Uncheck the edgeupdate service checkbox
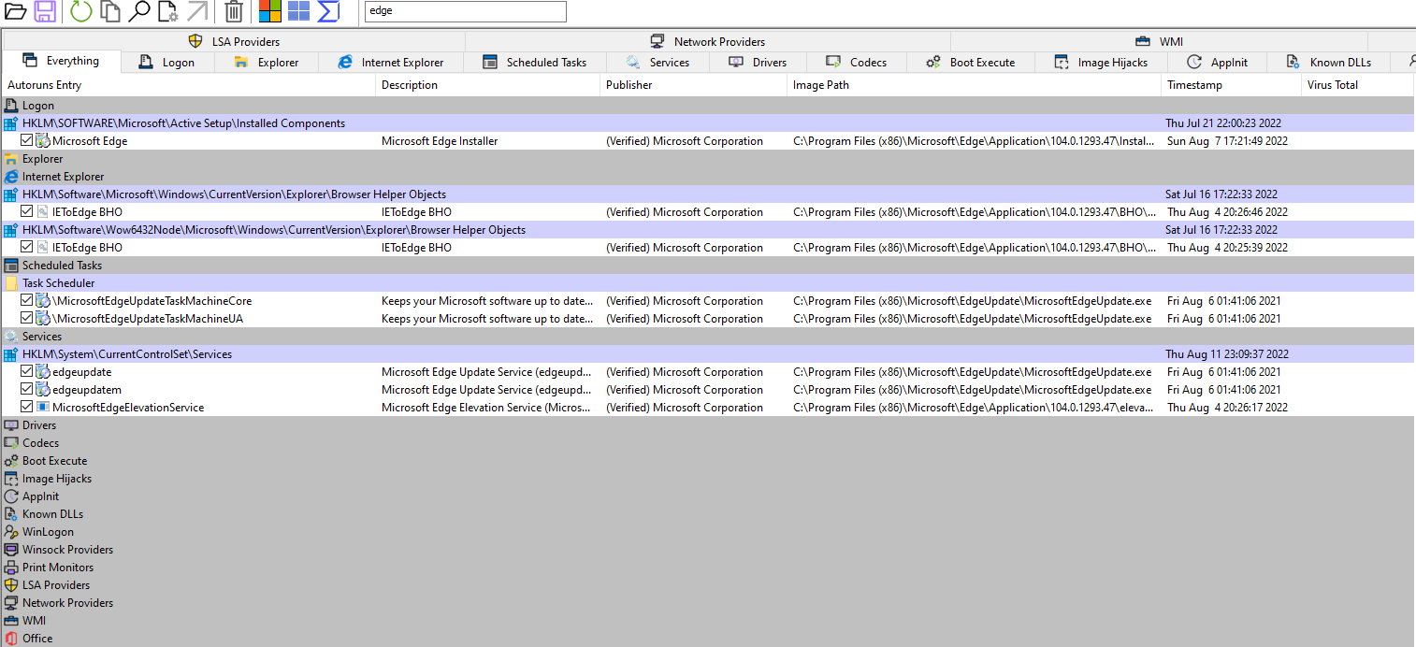 pos(26,372)
